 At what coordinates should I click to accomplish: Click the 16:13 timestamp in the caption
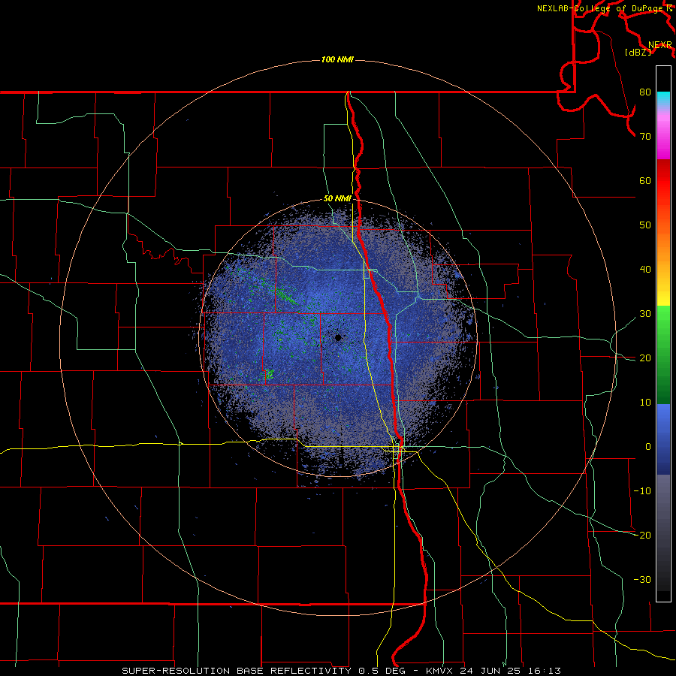pyautogui.click(x=546, y=671)
